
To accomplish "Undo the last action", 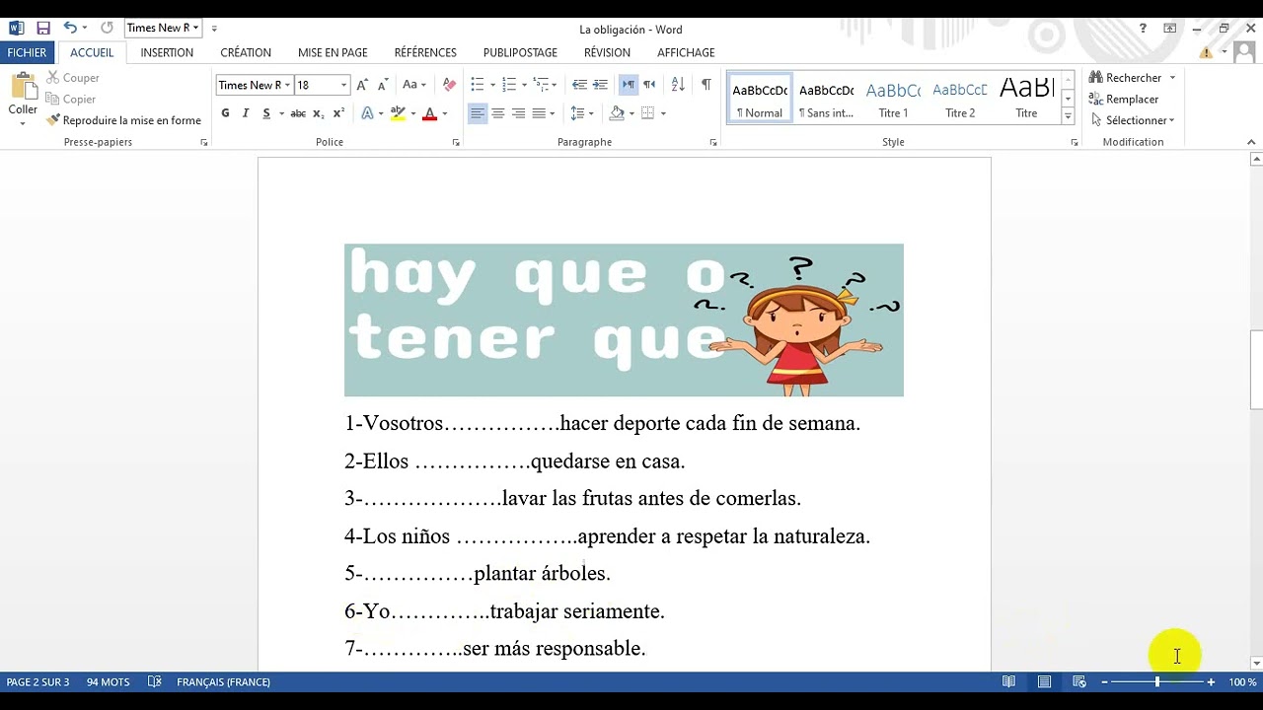I will 70,28.
